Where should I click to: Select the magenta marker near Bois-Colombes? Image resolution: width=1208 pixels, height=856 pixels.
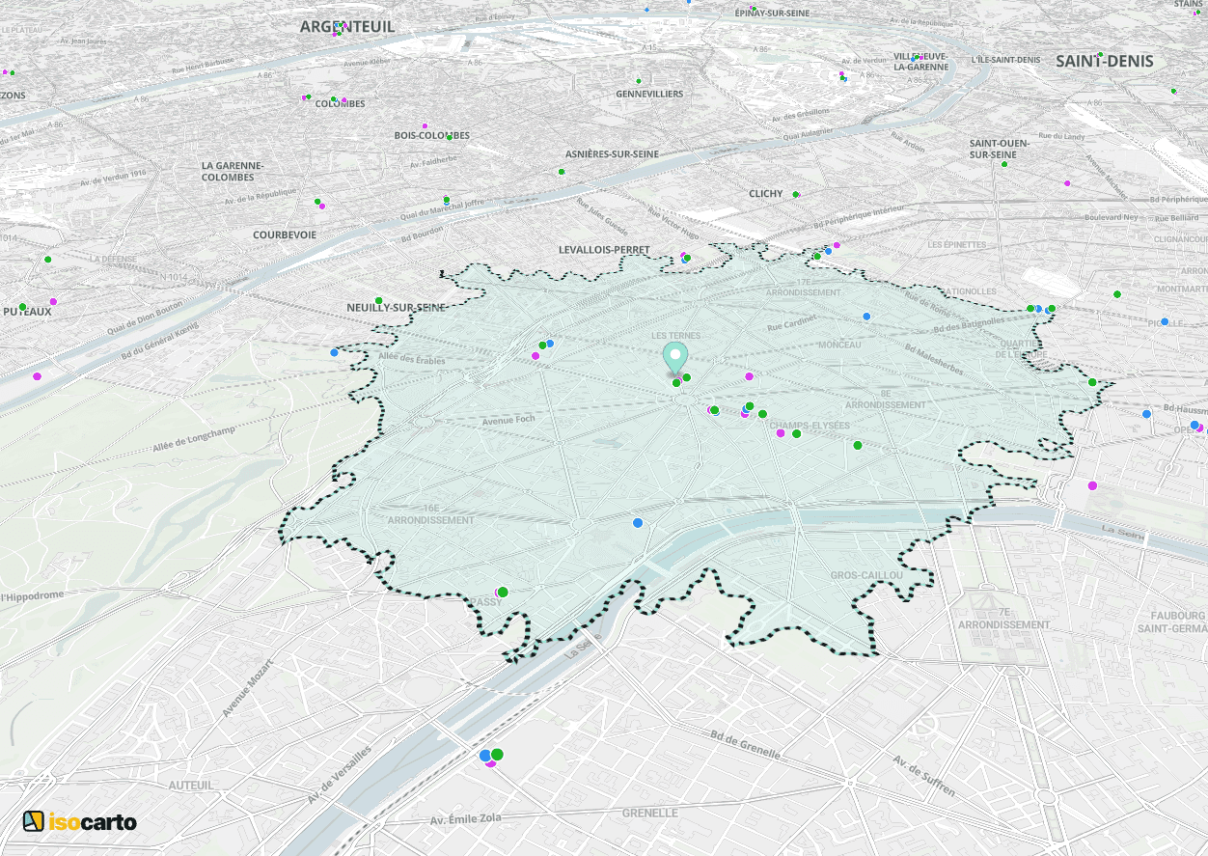(x=425, y=125)
